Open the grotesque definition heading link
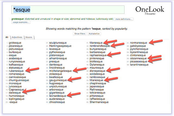 (x=17, y=19)
